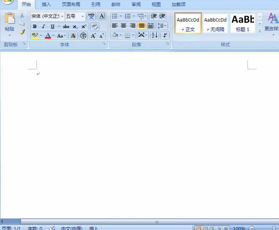Toggle justify alignment

142,26
